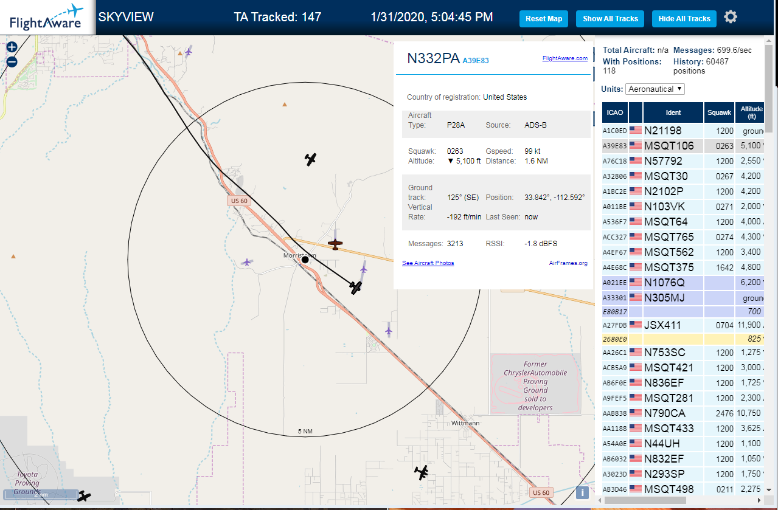This screenshot has height=510, width=778.
Task: Sort by flag column header
Action: pyautogui.click(x=636, y=112)
